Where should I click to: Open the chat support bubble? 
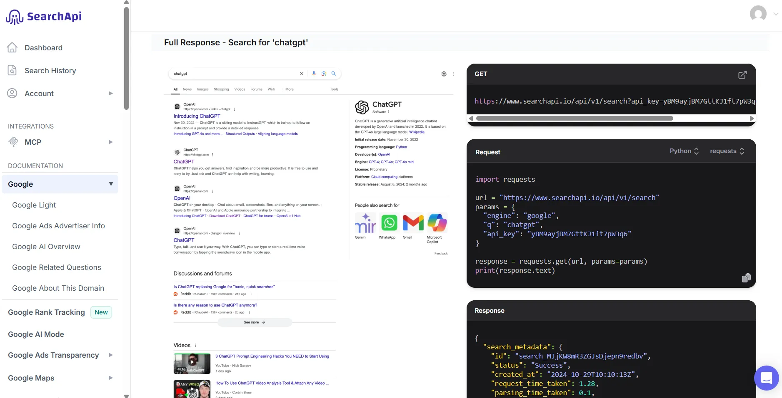click(x=767, y=378)
